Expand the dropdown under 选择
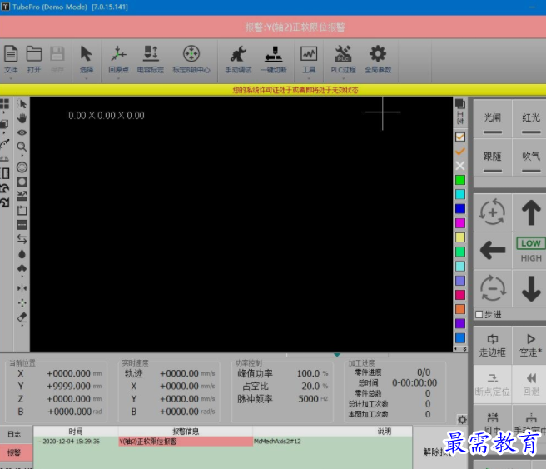The height and width of the screenshot is (469, 546). click(86, 79)
